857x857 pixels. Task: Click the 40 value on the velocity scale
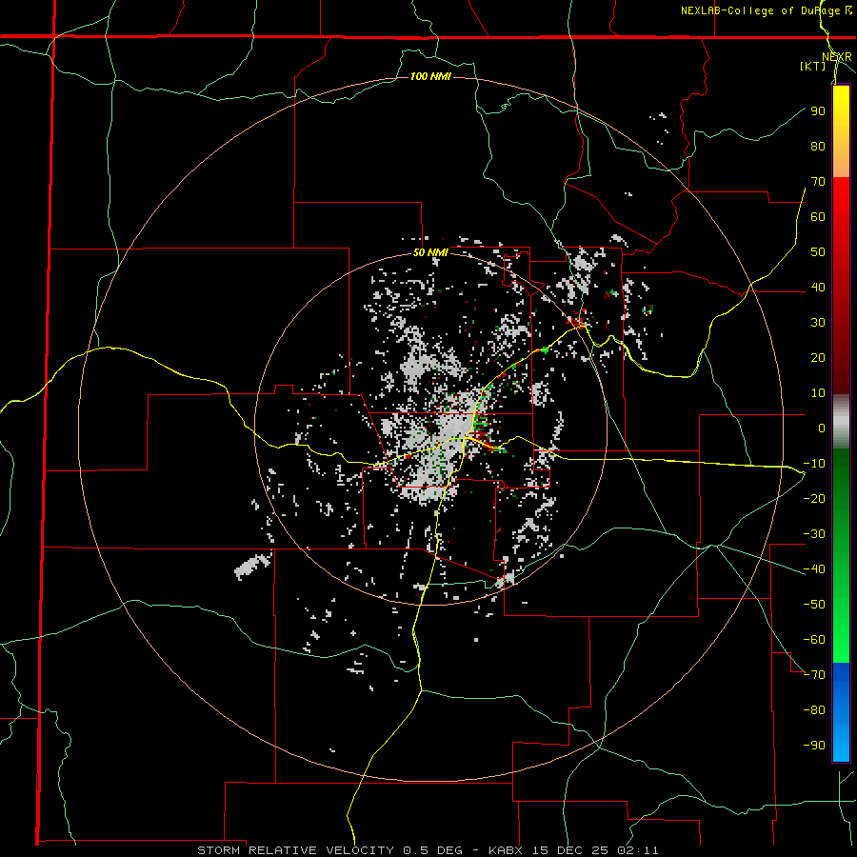pyautogui.click(x=818, y=287)
